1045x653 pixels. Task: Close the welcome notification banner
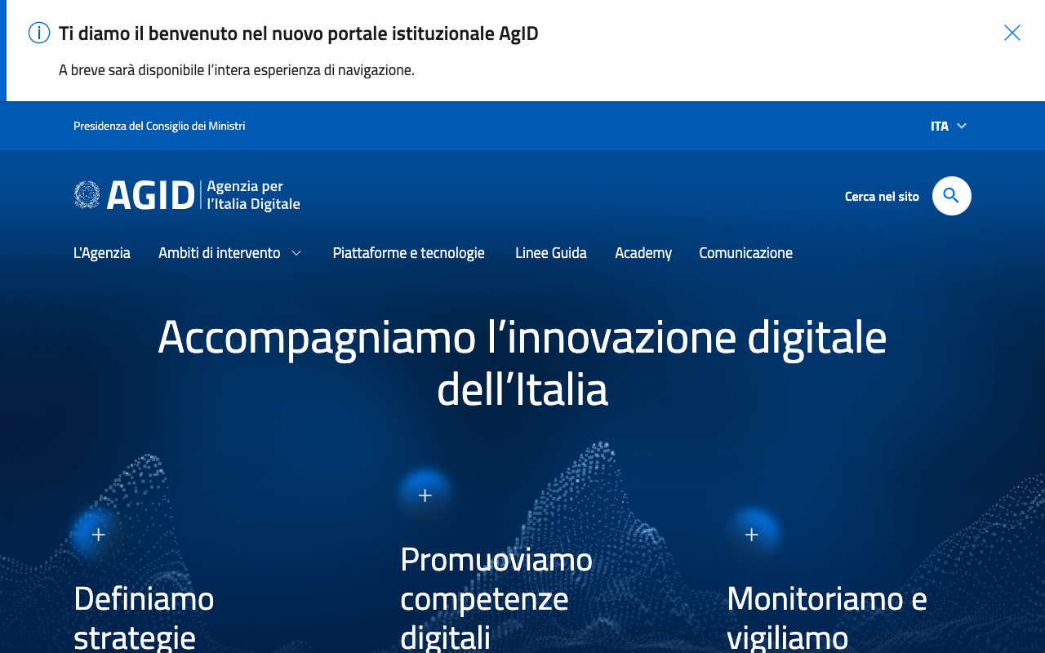tap(1012, 33)
